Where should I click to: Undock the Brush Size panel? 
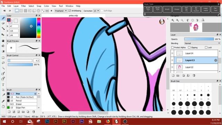coord(217,81)
